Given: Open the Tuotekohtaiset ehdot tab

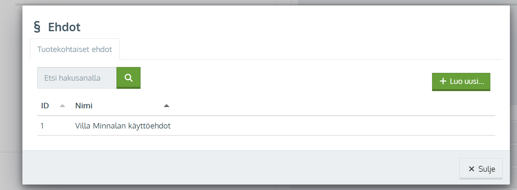Looking at the screenshot, I should point(75,49).
